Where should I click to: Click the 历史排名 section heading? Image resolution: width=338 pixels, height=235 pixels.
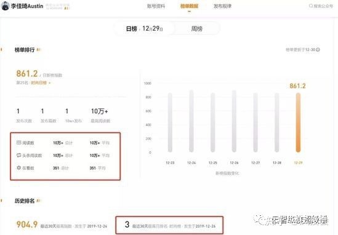coord(25,201)
